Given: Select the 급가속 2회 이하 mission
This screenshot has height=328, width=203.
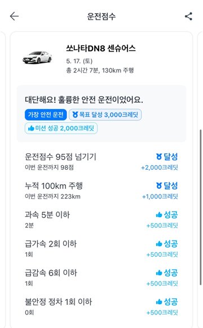Looking at the screenshot, I should tap(101, 249).
